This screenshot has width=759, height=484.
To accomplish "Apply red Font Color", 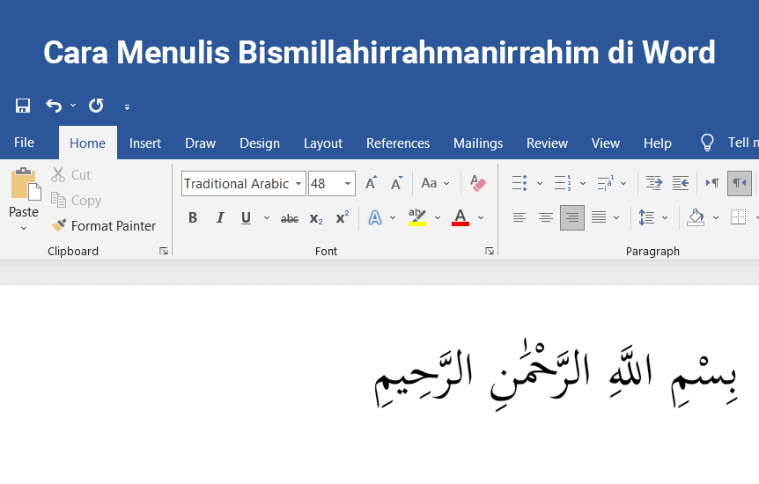I will 461,218.
